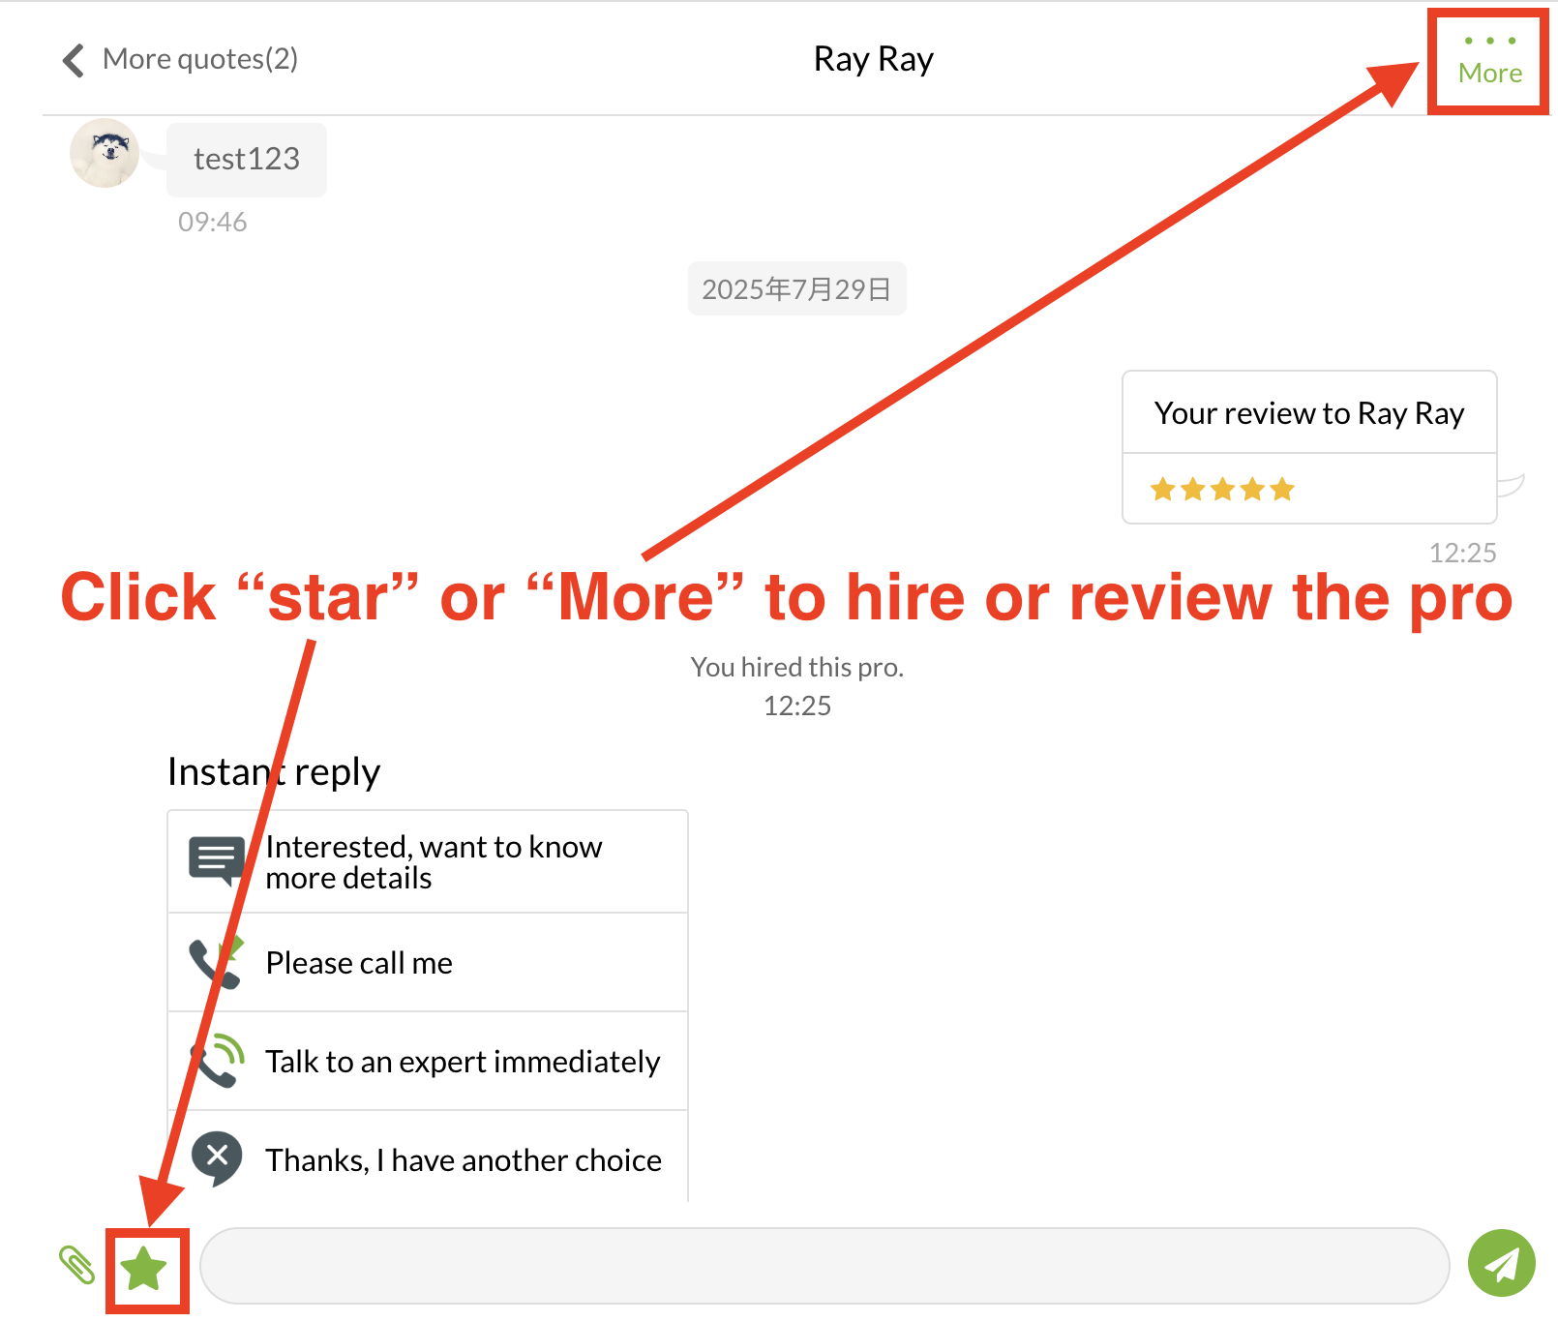Select the test123 message bubble
The image size is (1558, 1322).
(x=246, y=160)
